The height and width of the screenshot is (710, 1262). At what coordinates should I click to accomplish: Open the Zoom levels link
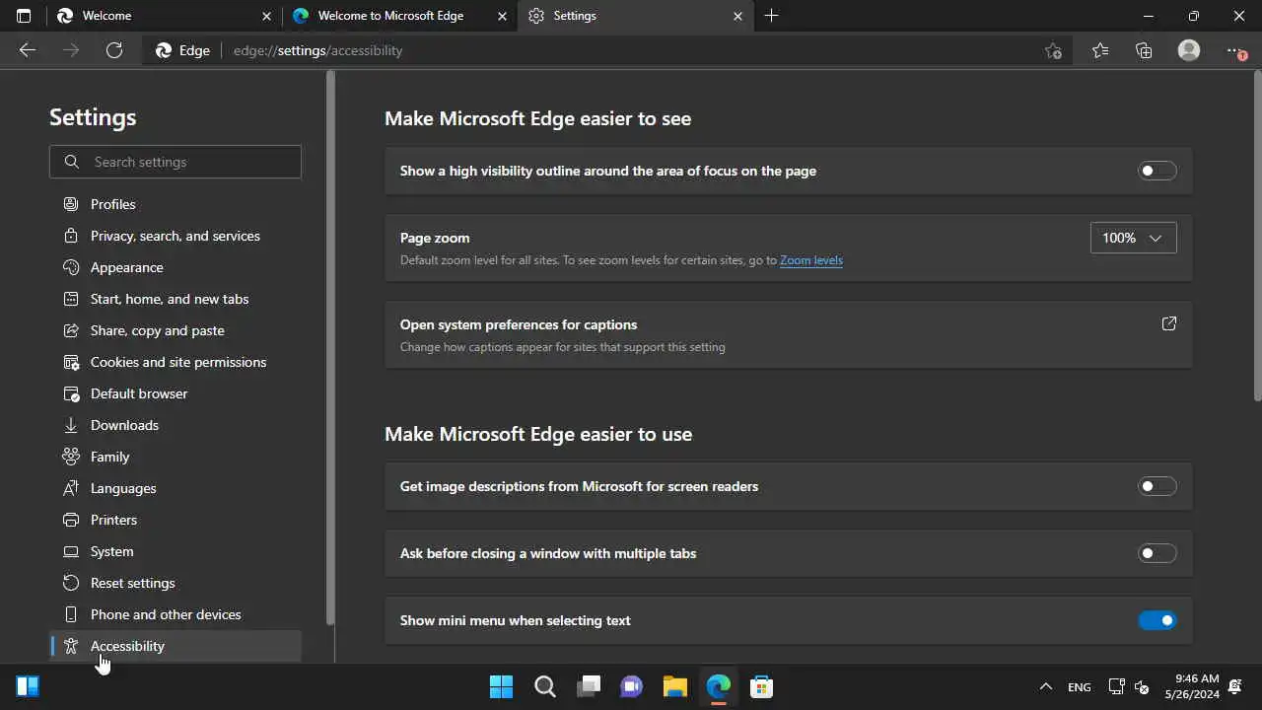[x=810, y=260]
